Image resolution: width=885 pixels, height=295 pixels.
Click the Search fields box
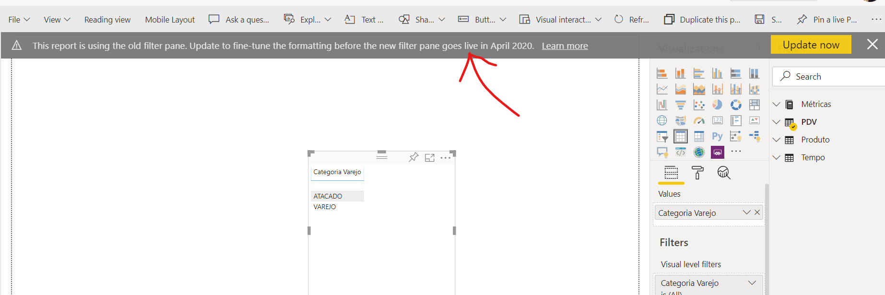(x=829, y=77)
